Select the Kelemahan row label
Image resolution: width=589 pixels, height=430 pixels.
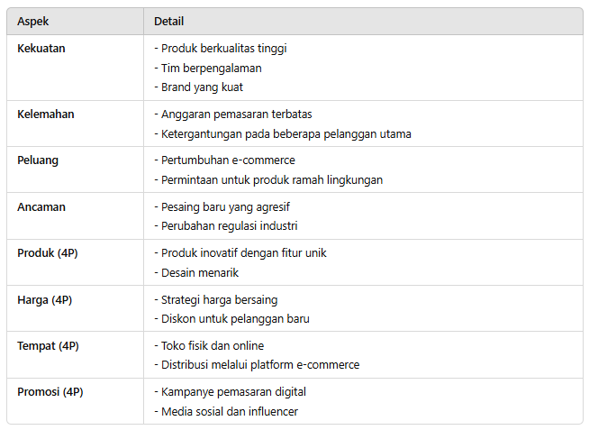pos(46,114)
